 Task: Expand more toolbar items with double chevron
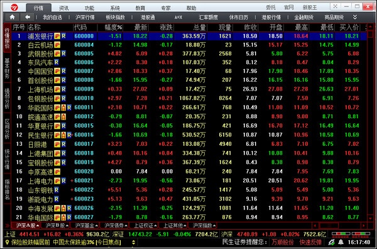click(x=355, y=17)
